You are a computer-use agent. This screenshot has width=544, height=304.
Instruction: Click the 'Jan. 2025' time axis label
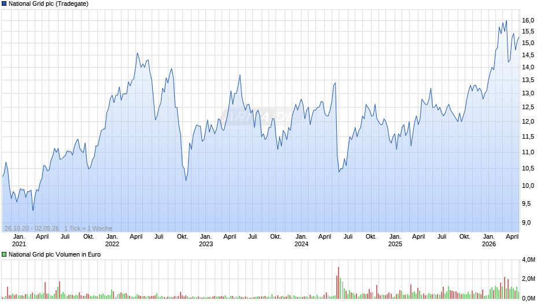pyautogui.click(x=395, y=240)
